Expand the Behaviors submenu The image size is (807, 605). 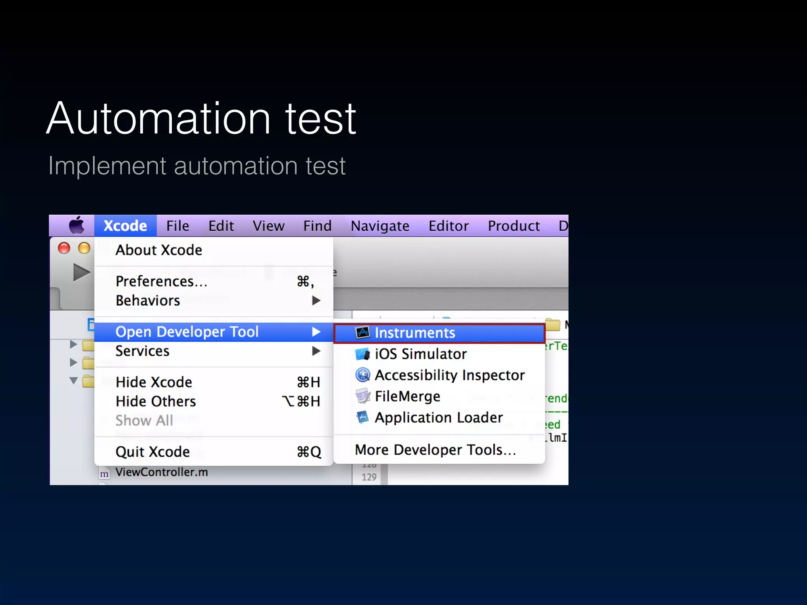pos(214,301)
